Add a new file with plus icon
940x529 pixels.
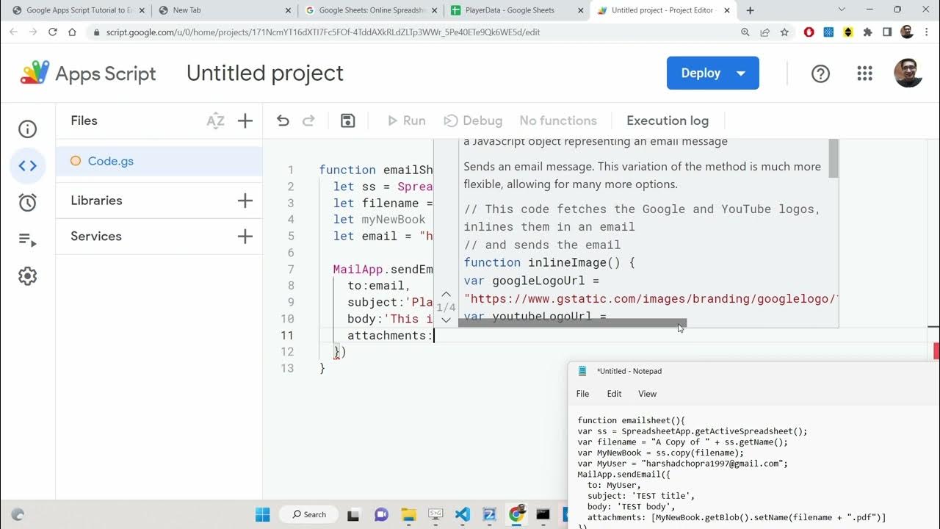(x=245, y=121)
